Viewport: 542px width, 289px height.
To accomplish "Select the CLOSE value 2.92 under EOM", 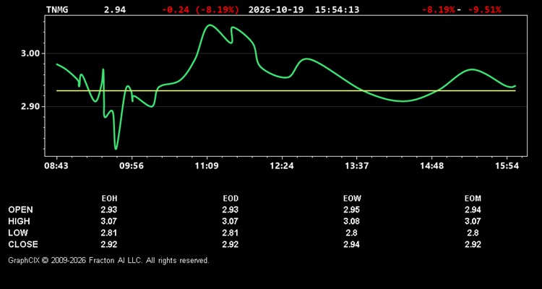I will coord(473,244).
